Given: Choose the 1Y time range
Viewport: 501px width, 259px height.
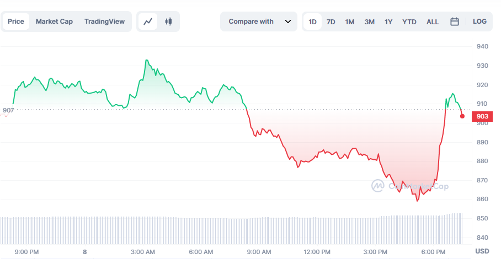Looking at the screenshot, I should (388, 21).
